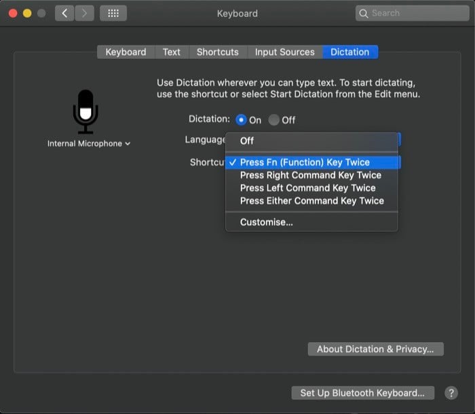Minimize the Keyboard window with yellow button
Viewport: 475px width, 414px height.
pyautogui.click(x=27, y=14)
